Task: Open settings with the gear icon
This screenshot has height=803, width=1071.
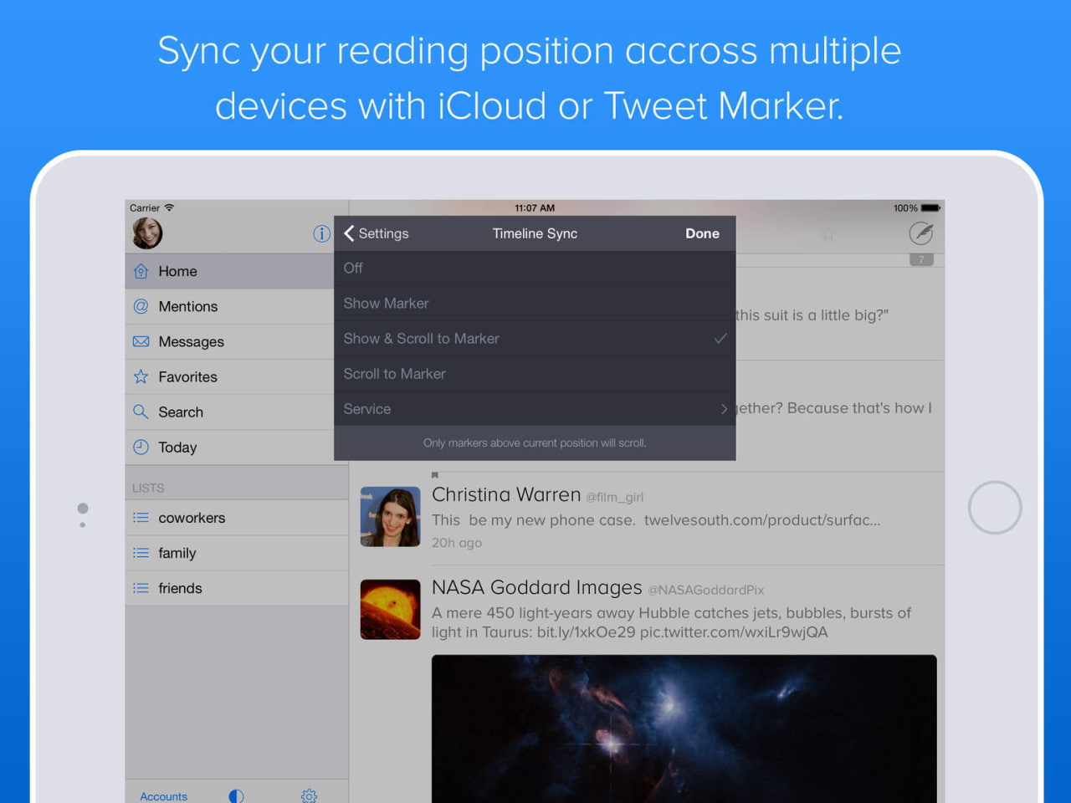Action: tap(309, 796)
